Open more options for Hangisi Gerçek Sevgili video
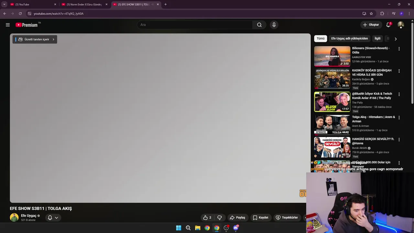The image size is (414, 233). [399, 139]
